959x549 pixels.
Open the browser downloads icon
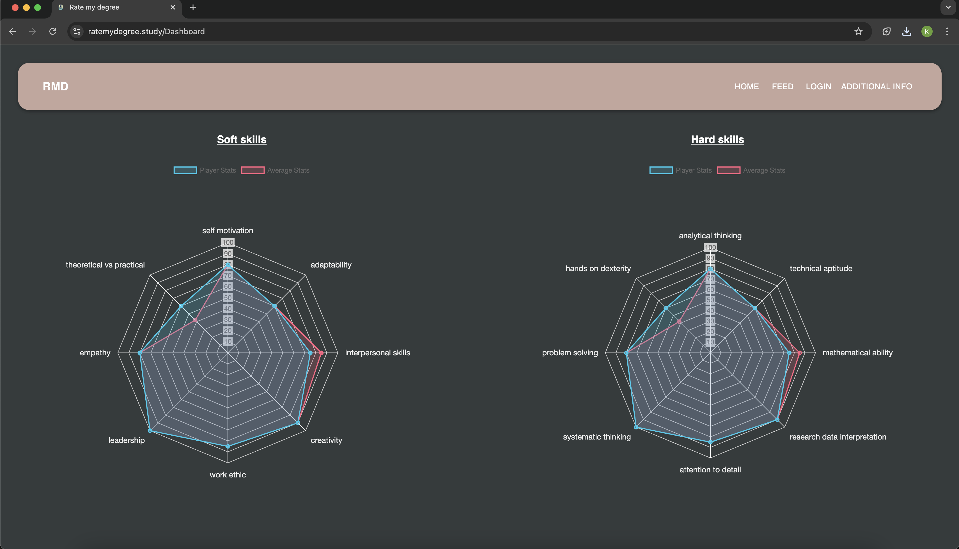click(x=907, y=31)
